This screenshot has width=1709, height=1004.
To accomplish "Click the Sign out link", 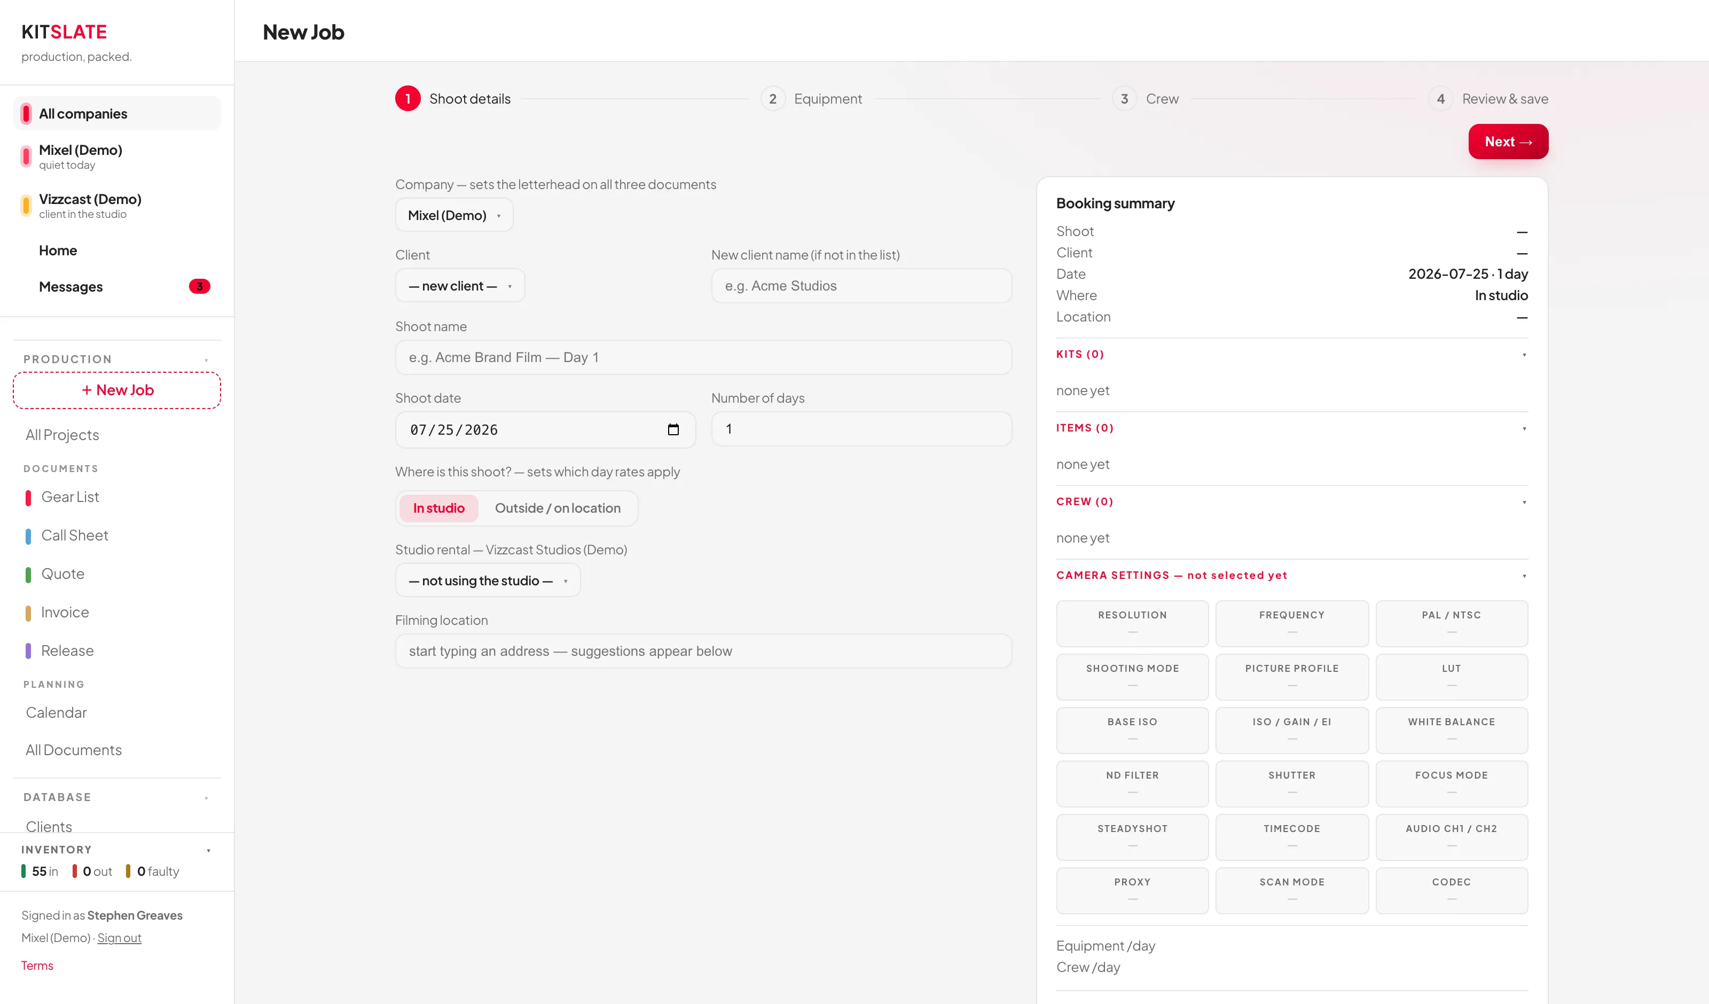I will point(119,938).
